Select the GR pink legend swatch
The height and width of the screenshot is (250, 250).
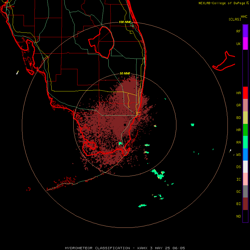[245, 105]
